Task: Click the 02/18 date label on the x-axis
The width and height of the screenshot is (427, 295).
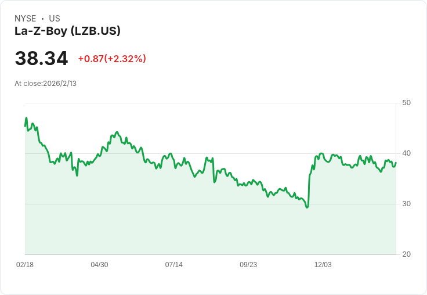Action: point(25,265)
